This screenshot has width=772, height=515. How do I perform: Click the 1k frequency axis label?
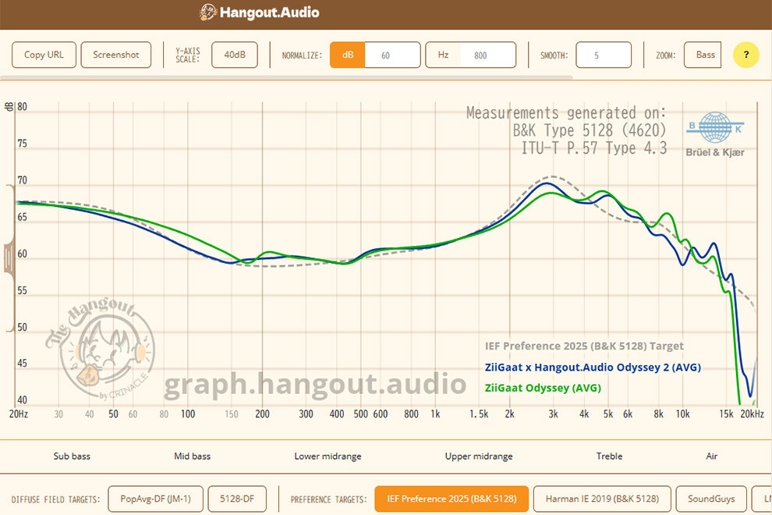click(435, 414)
